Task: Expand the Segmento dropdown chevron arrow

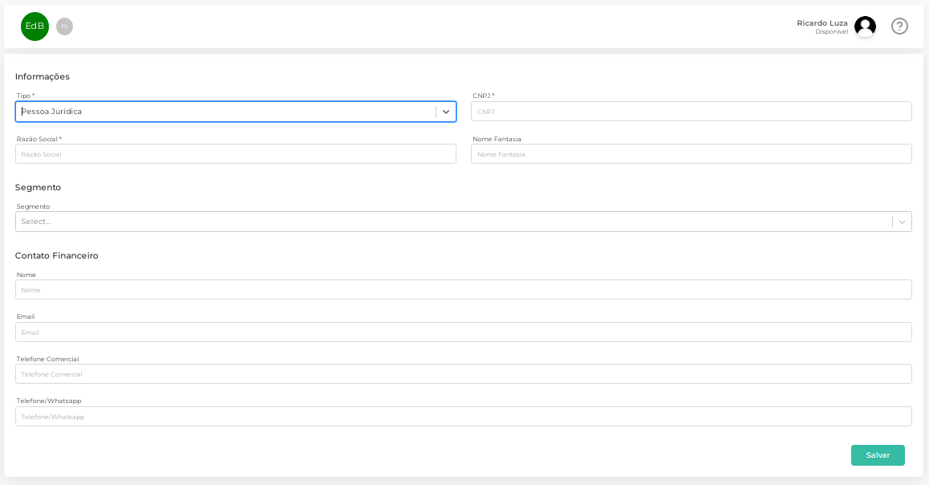Action: [902, 222]
